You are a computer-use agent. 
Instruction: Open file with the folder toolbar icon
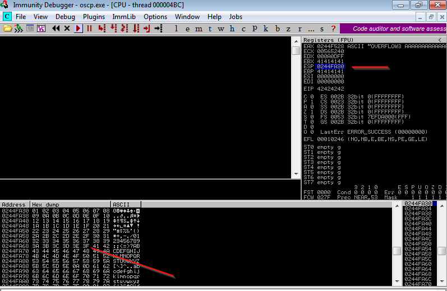point(7,29)
